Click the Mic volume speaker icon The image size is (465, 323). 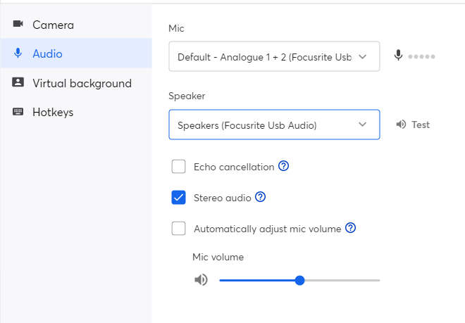tap(201, 280)
